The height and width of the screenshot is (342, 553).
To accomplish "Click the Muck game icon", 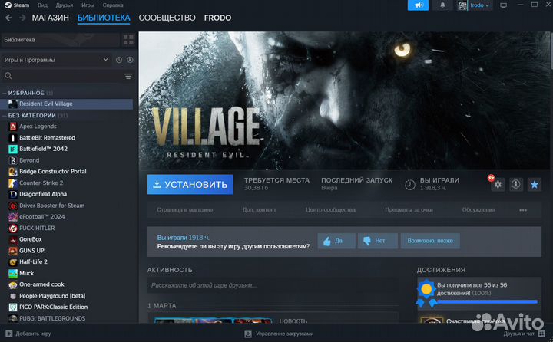I will [x=13, y=273].
